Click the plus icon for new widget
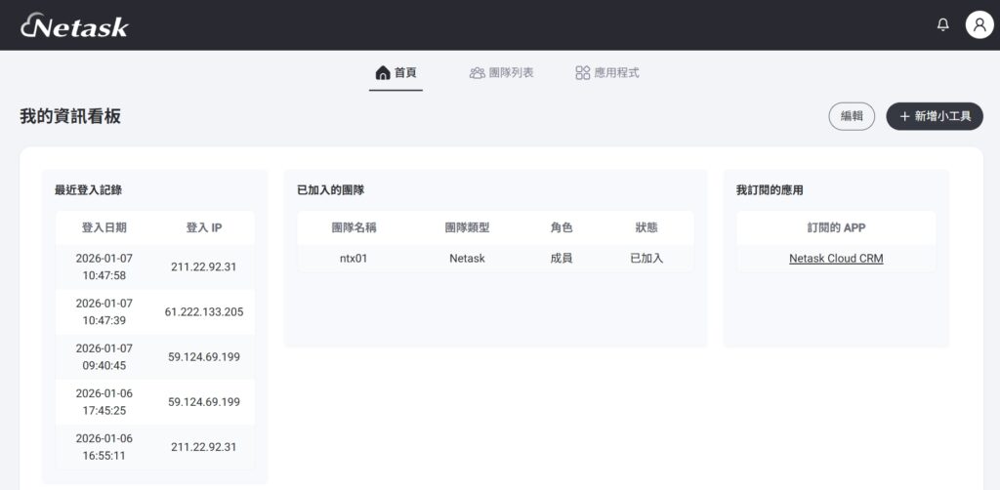 click(904, 116)
